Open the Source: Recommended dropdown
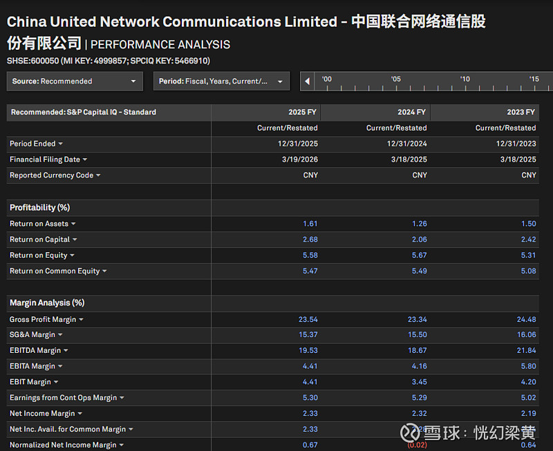 (75, 81)
